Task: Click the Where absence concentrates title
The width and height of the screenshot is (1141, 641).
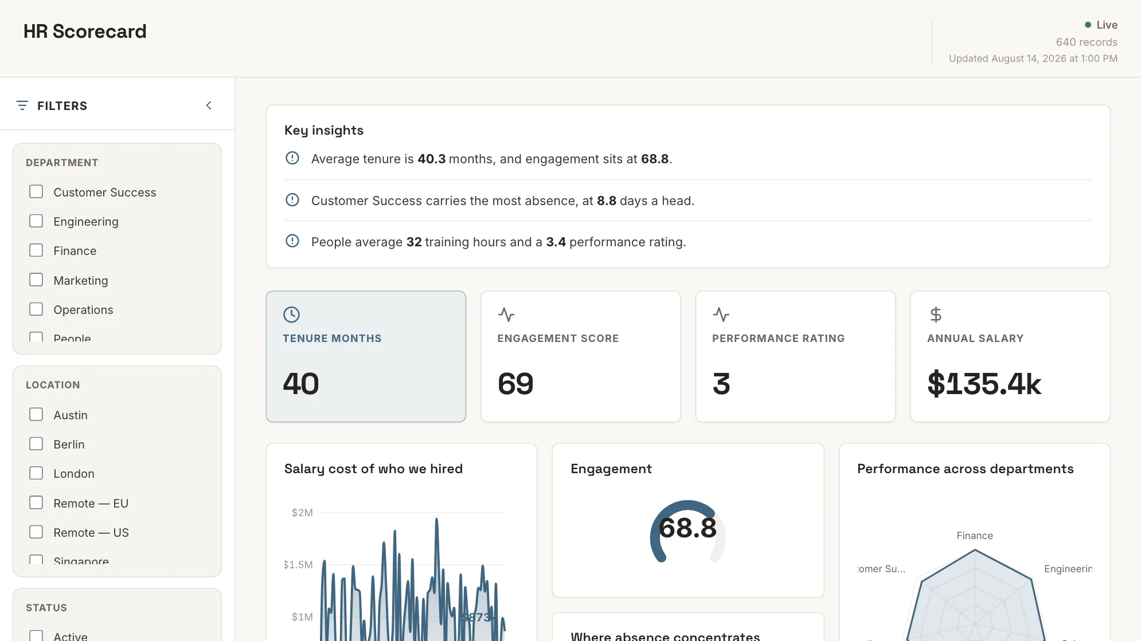Action: click(x=665, y=636)
